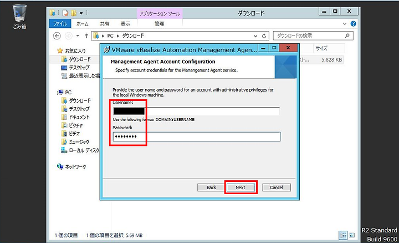Open the ファイル tab in Explorer

pos(60,24)
